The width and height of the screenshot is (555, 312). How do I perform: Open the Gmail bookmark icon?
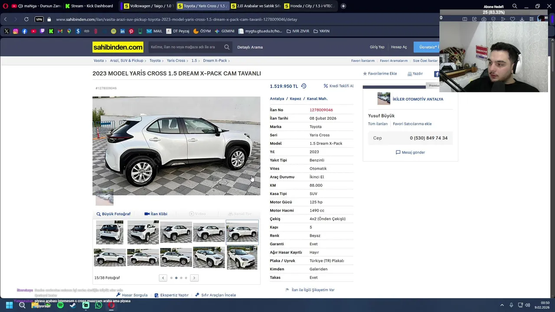60,31
